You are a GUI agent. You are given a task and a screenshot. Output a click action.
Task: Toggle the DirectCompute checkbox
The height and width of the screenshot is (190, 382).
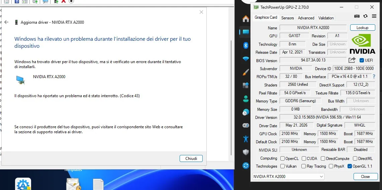[x=323, y=158]
